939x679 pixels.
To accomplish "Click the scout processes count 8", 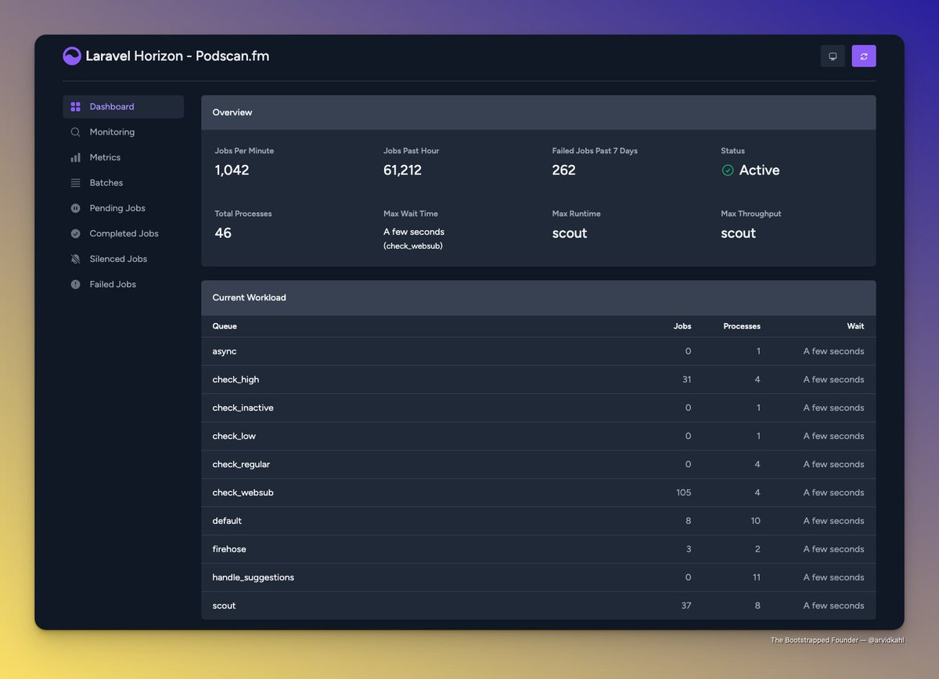I will [757, 605].
